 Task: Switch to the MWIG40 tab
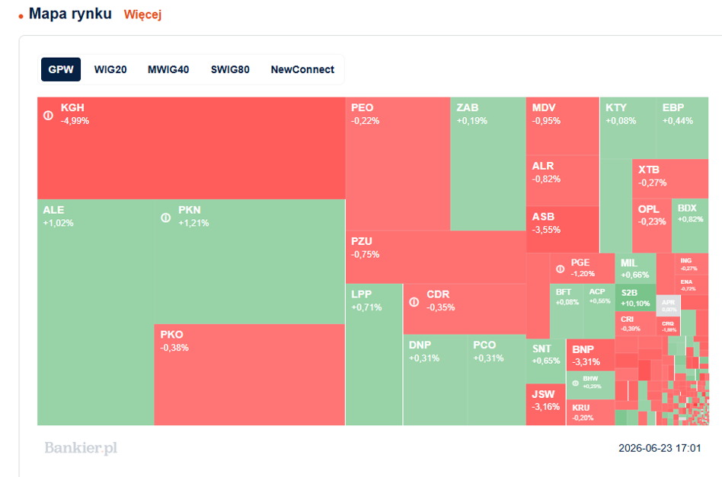pos(168,69)
